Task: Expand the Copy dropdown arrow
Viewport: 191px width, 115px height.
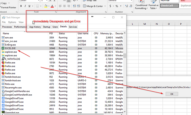Action: (x=9, y=3)
